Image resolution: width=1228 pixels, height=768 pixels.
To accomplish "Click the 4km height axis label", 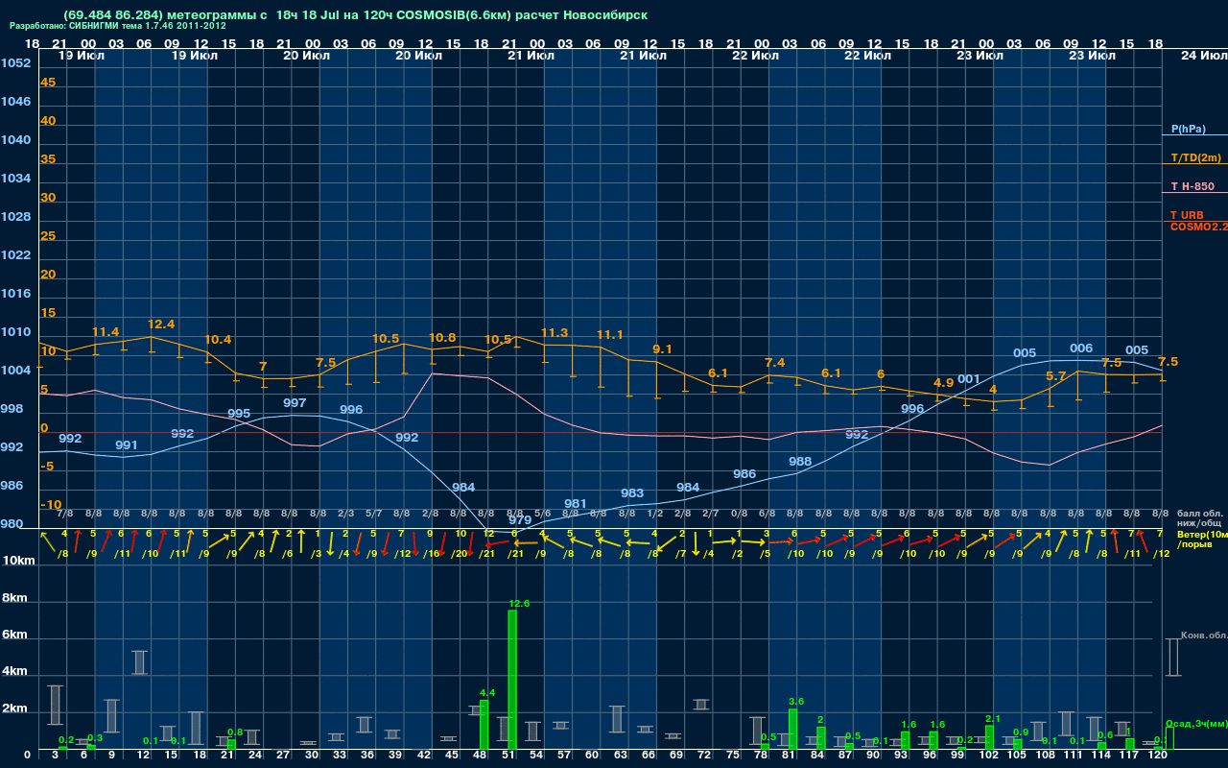I will tap(14, 672).
